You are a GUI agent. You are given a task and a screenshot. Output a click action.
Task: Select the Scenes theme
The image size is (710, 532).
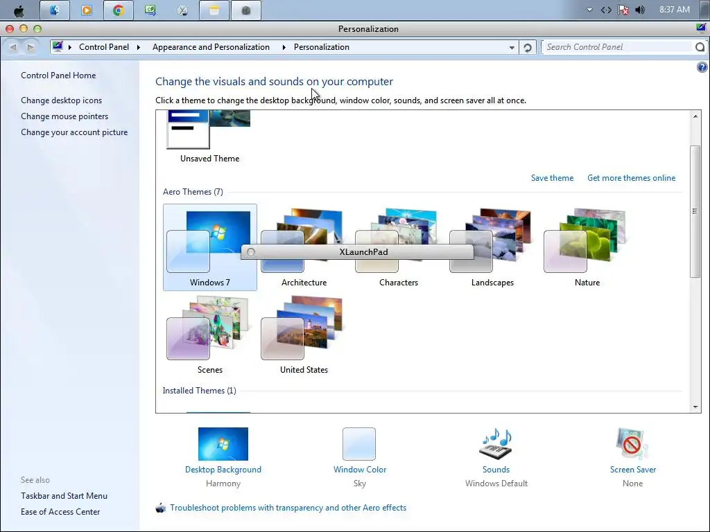[x=209, y=335]
